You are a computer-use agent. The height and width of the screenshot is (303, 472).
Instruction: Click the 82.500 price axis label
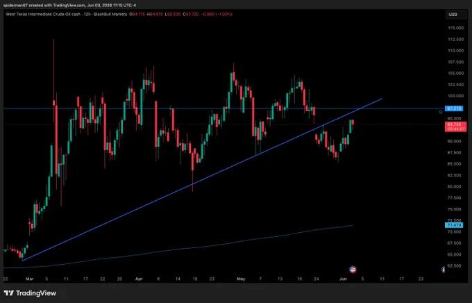pos(455,175)
